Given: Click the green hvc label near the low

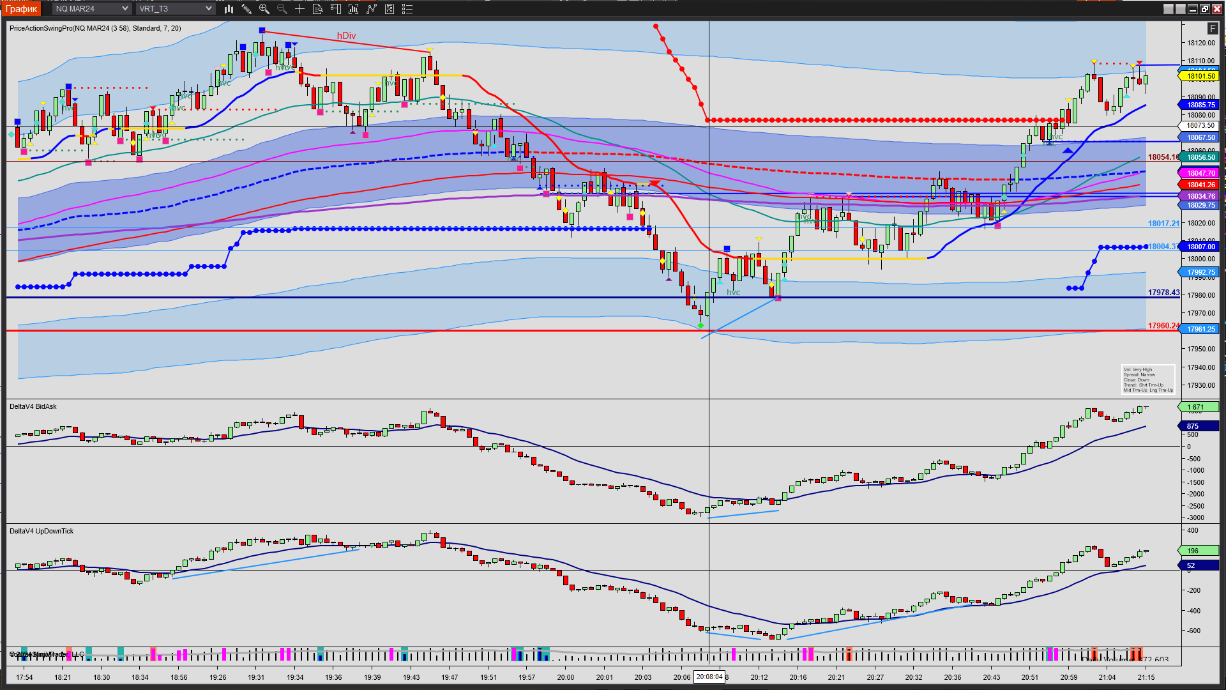Looking at the screenshot, I should (x=733, y=293).
